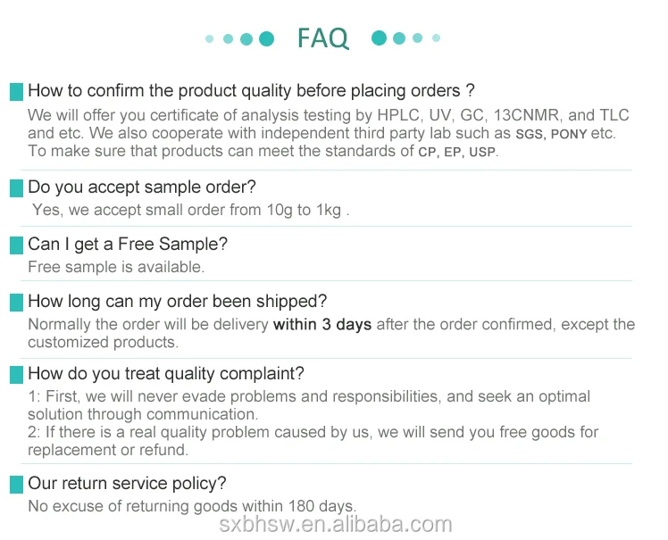Screen dimensions: 668x540
Task: Click teal bullet next to quality complaint question
Action: coord(16,375)
